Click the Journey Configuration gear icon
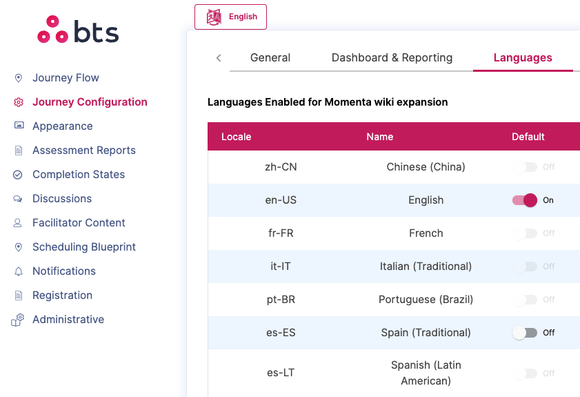This screenshot has width=580, height=397. [x=19, y=102]
